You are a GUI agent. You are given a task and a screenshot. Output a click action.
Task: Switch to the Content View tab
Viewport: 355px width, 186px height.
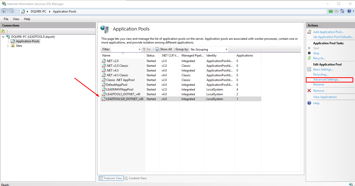point(135,178)
